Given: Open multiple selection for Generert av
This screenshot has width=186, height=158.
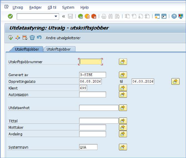Looking at the screenshot, I should point(123,75).
